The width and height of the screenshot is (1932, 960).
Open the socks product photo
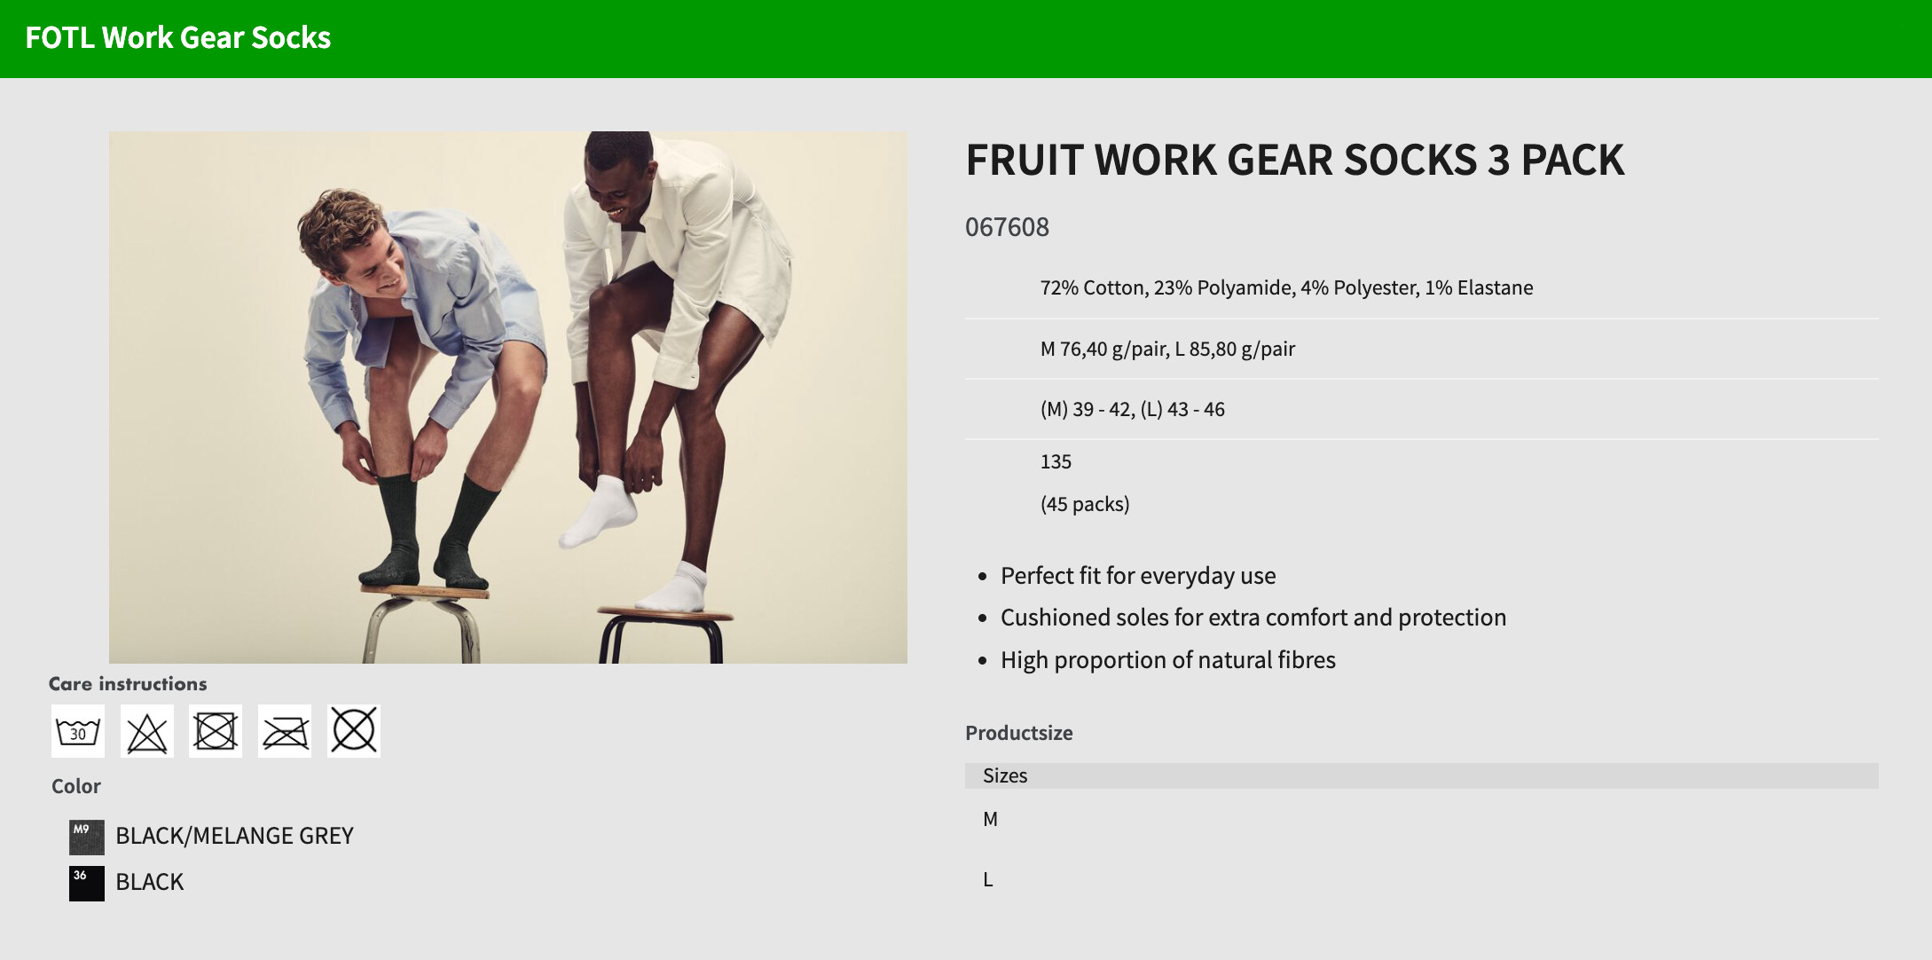[x=507, y=397]
